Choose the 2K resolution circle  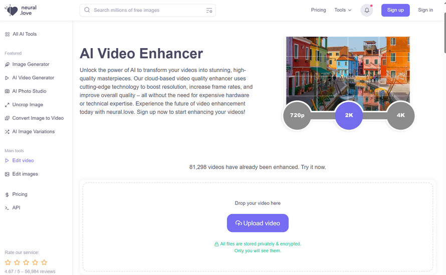[349, 115]
